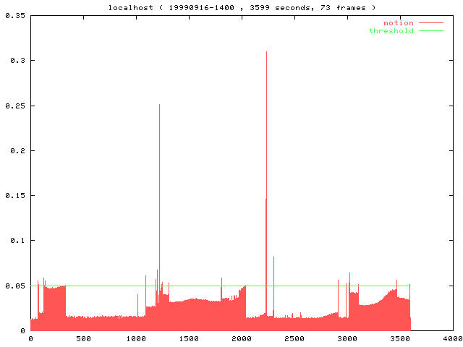Click the 500 x-axis tick label

(x=83, y=338)
